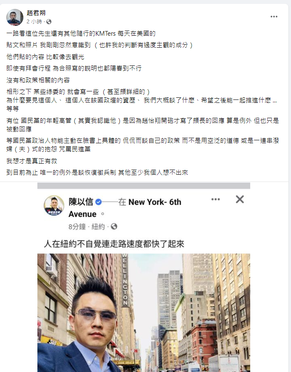The height and width of the screenshot is (372, 291).
Task: Click the small dot icon after Avenue
Action: point(103,214)
